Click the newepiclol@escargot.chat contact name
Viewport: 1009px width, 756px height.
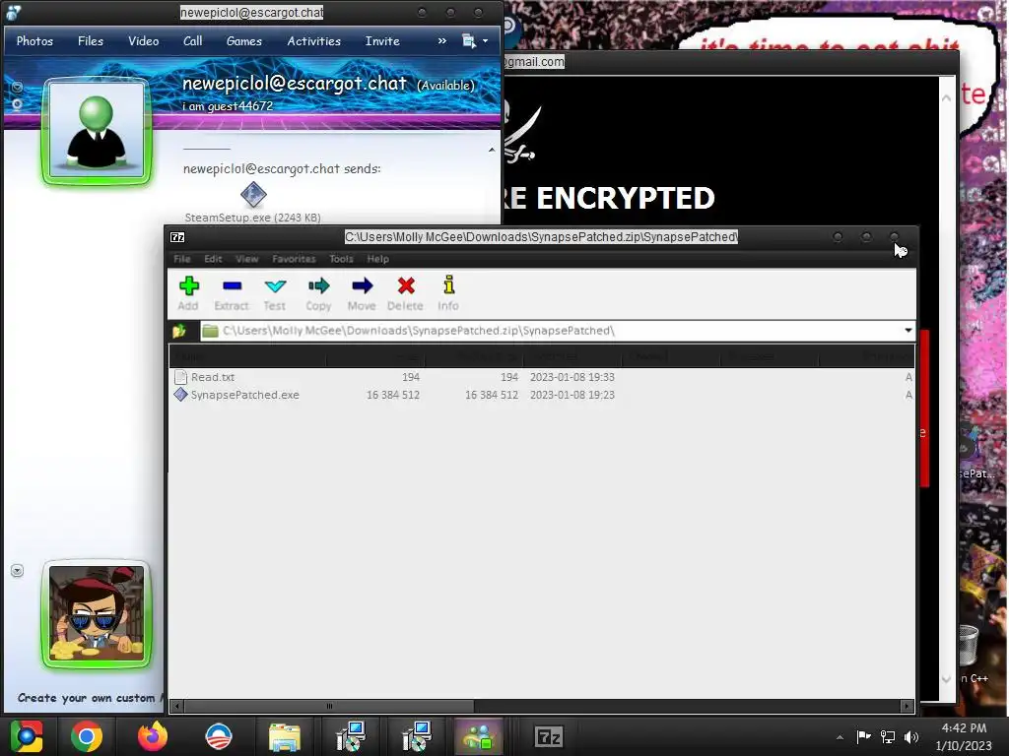coord(295,84)
